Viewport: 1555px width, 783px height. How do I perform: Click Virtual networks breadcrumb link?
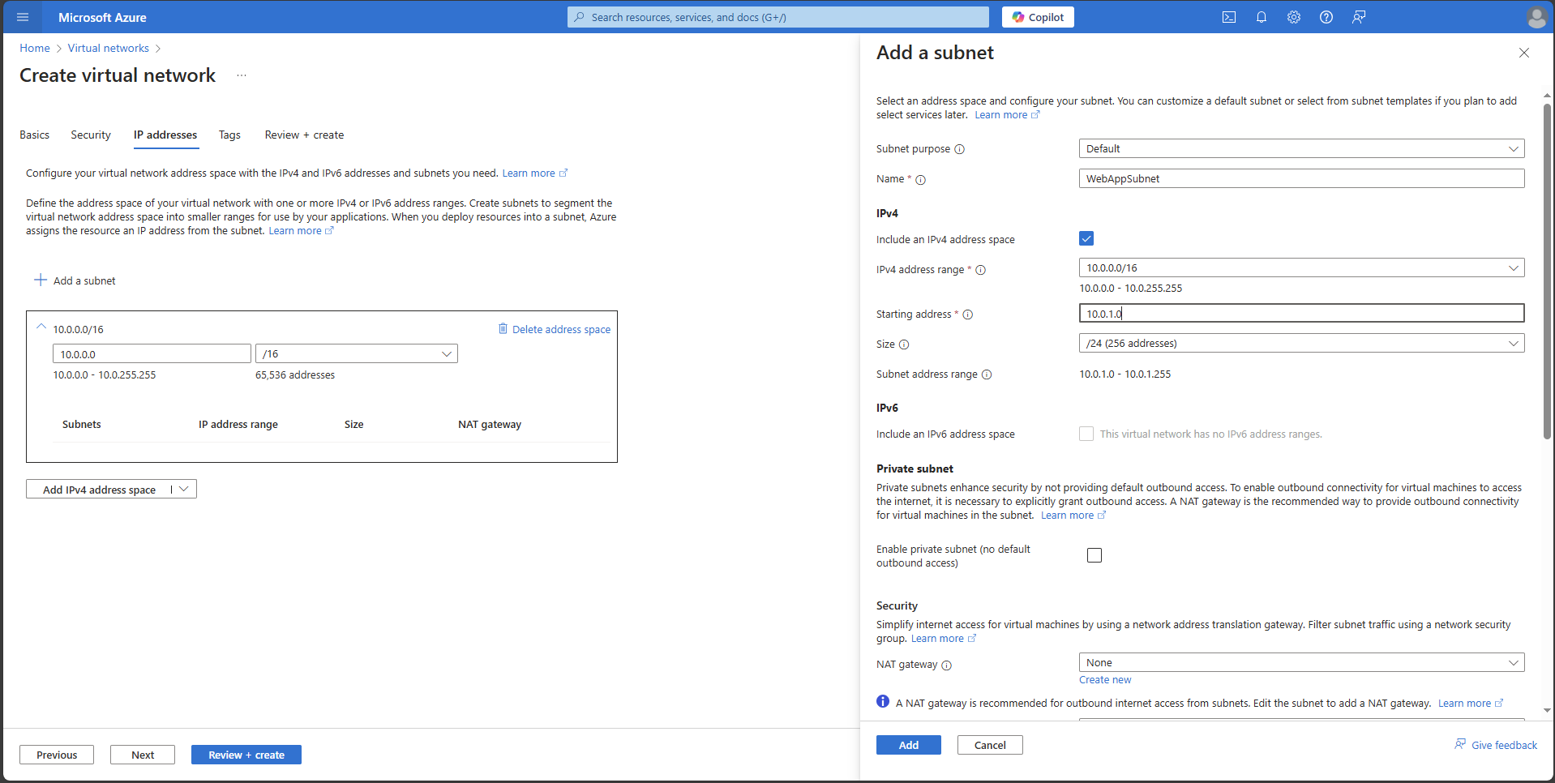[109, 48]
